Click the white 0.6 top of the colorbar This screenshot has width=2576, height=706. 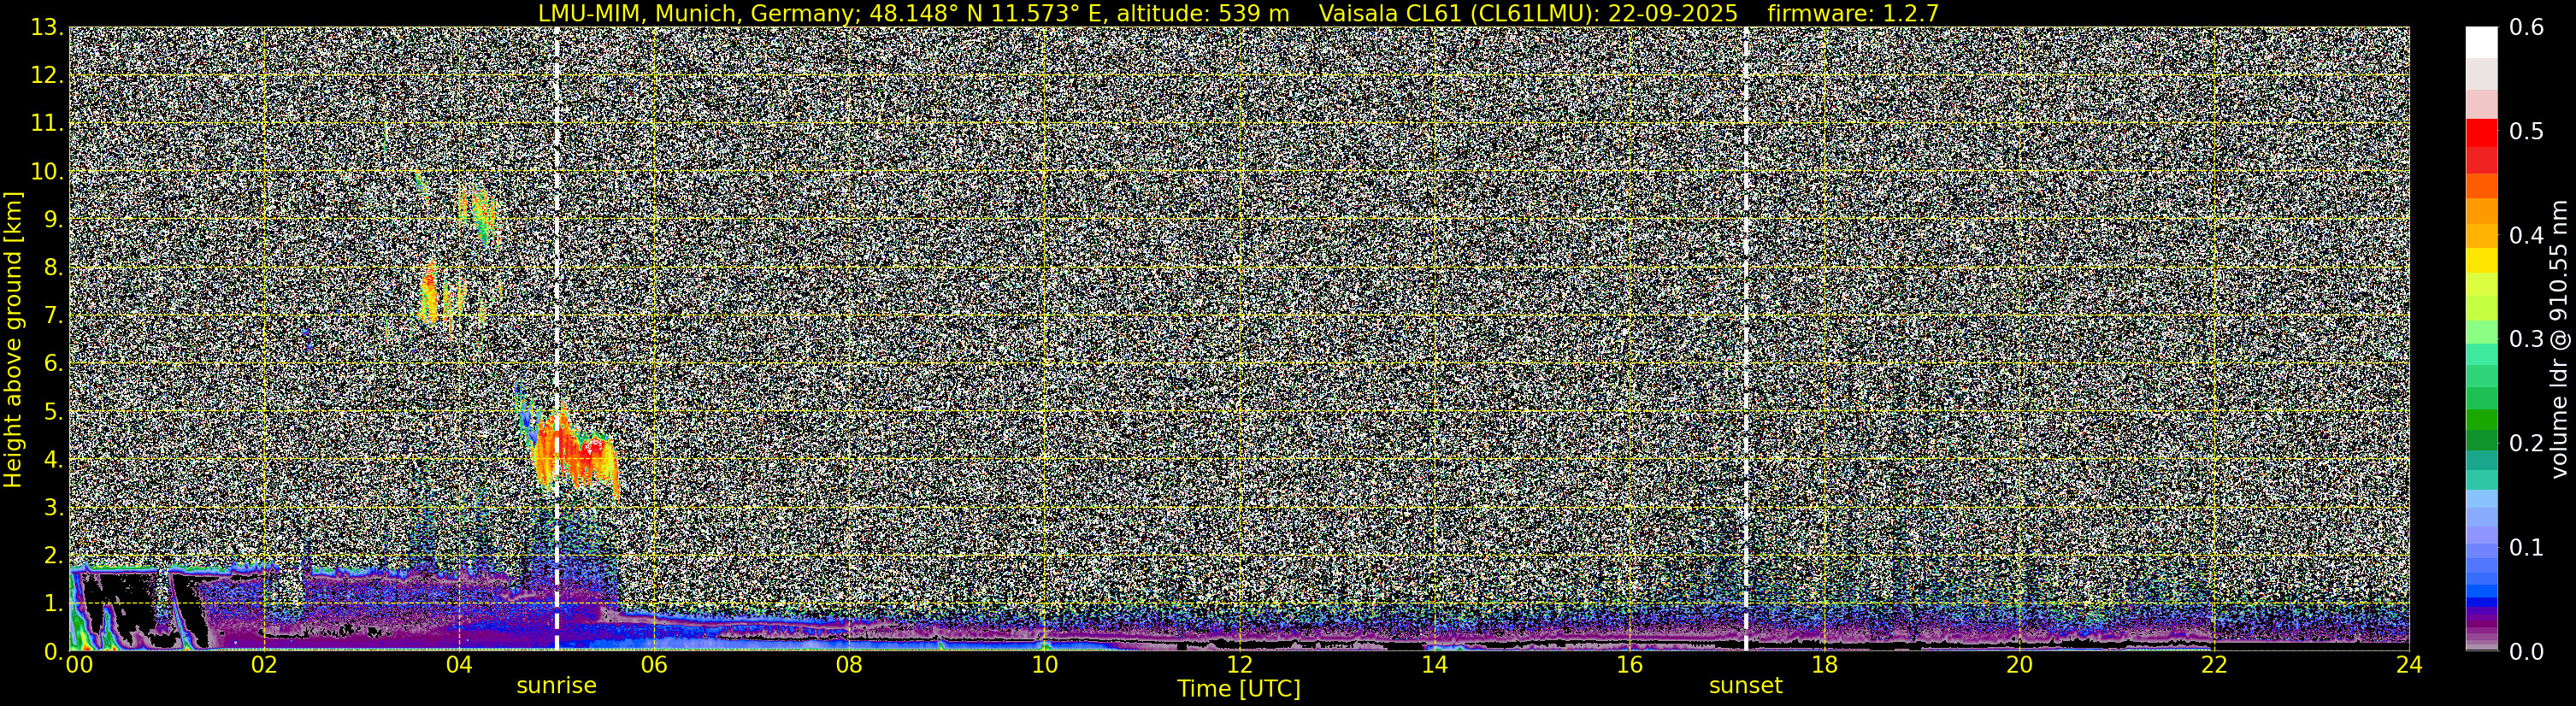(2481, 41)
